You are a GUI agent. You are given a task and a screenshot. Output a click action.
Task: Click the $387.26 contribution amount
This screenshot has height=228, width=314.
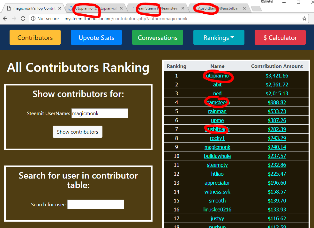coord(277,120)
